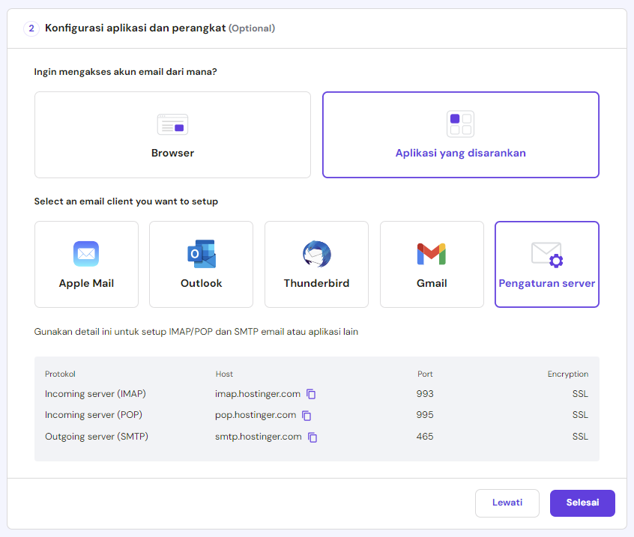This screenshot has height=537, width=634.
Task: Copy smtp.hostinger.com using the copy icon
Action: [313, 437]
